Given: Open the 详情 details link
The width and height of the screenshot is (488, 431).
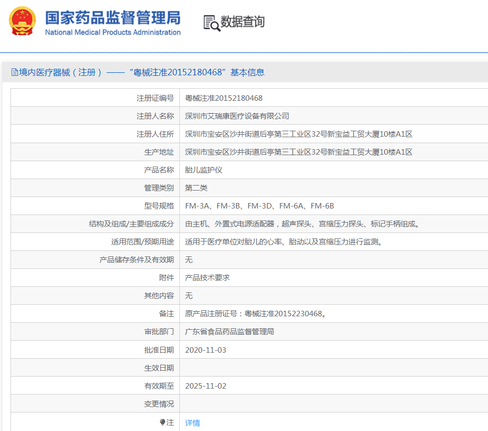Looking at the screenshot, I should (191, 423).
